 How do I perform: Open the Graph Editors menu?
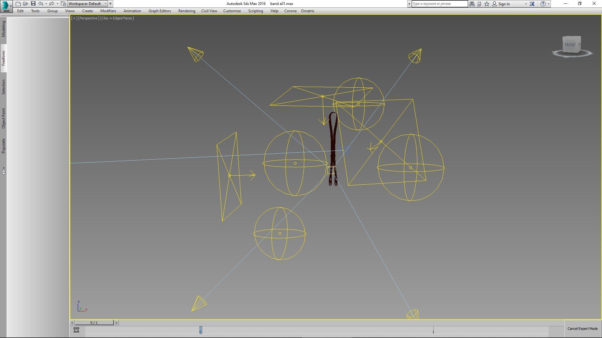(160, 11)
